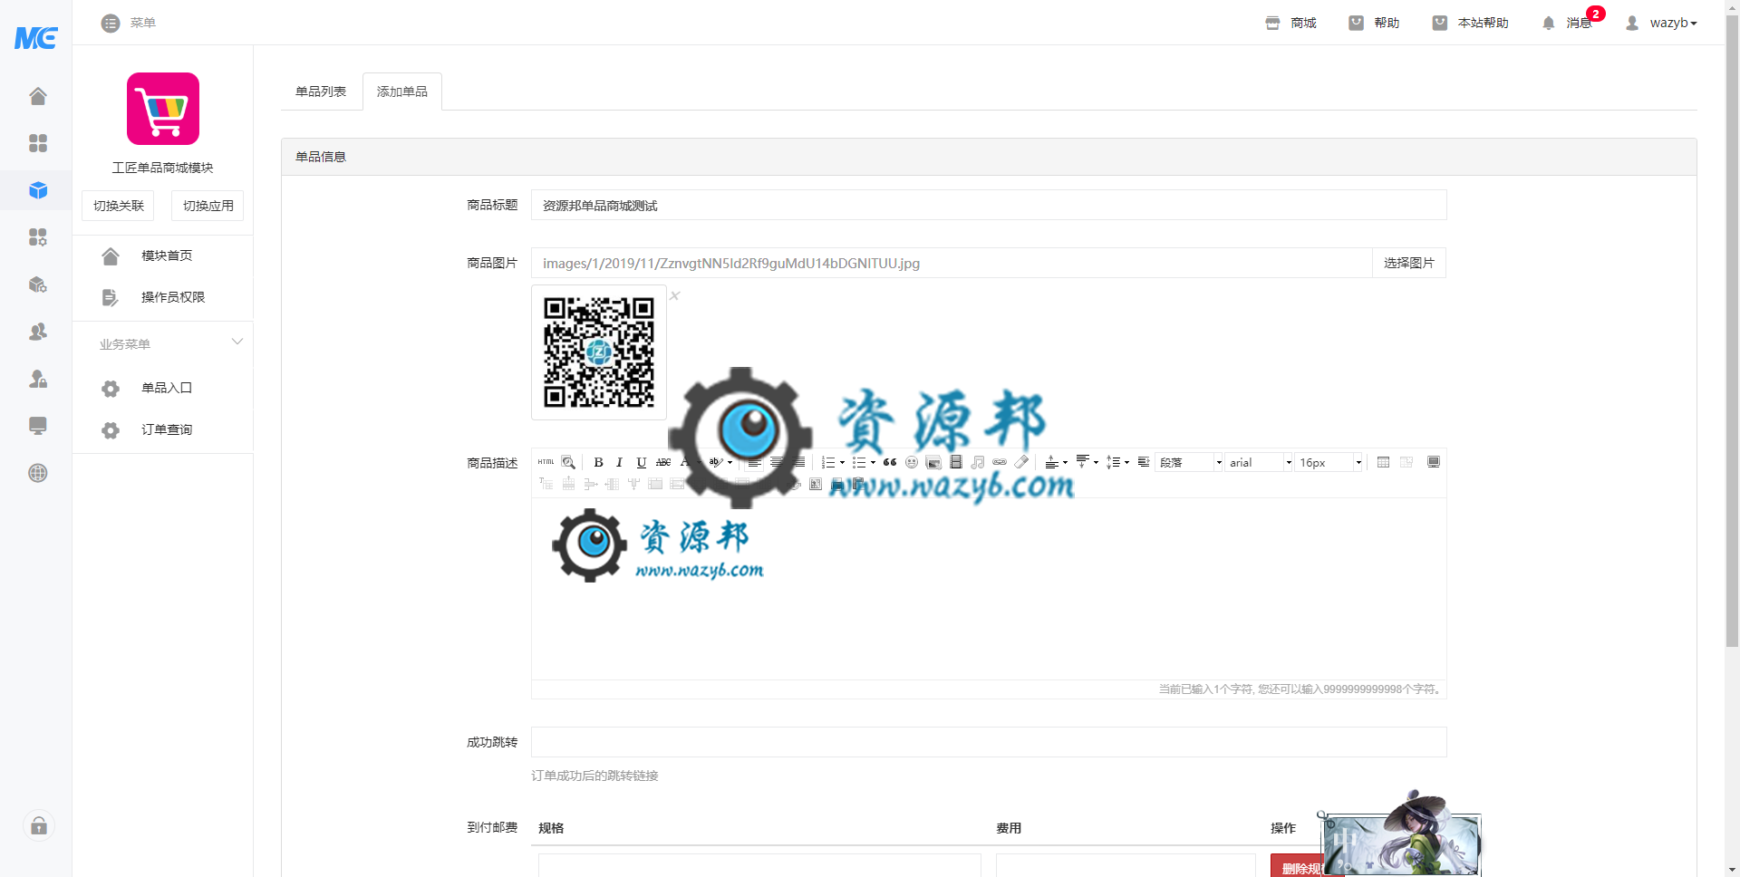Toggle bold formatting in editor

point(598,462)
